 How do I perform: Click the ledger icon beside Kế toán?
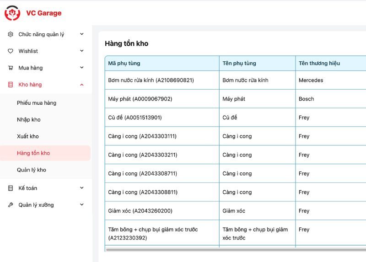[11, 188]
